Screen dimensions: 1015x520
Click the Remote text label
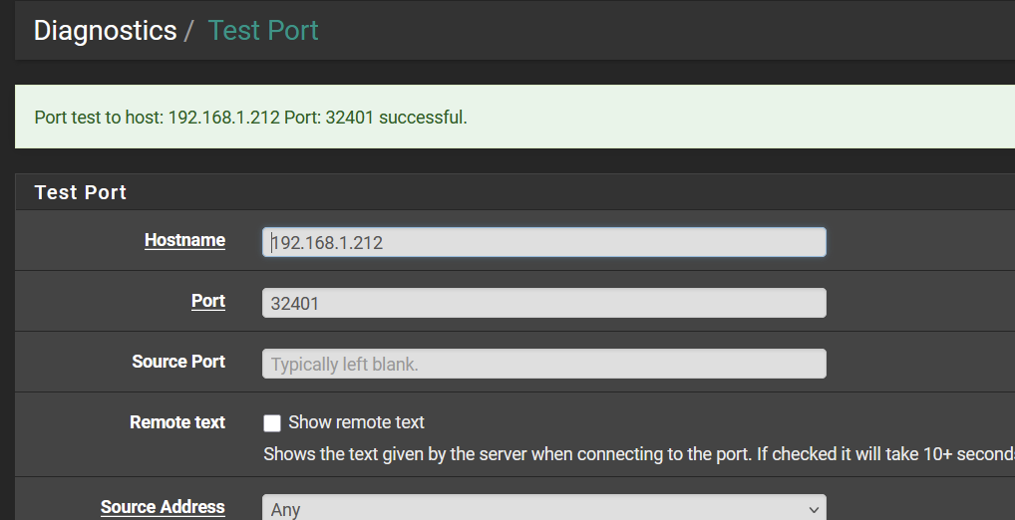pos(177,422)
